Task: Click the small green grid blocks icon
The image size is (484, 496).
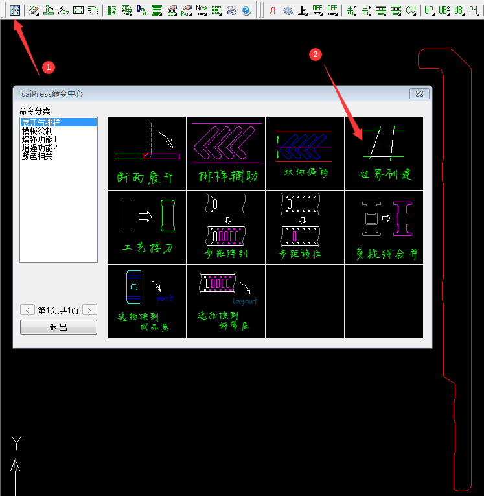Action: (216, 10)
